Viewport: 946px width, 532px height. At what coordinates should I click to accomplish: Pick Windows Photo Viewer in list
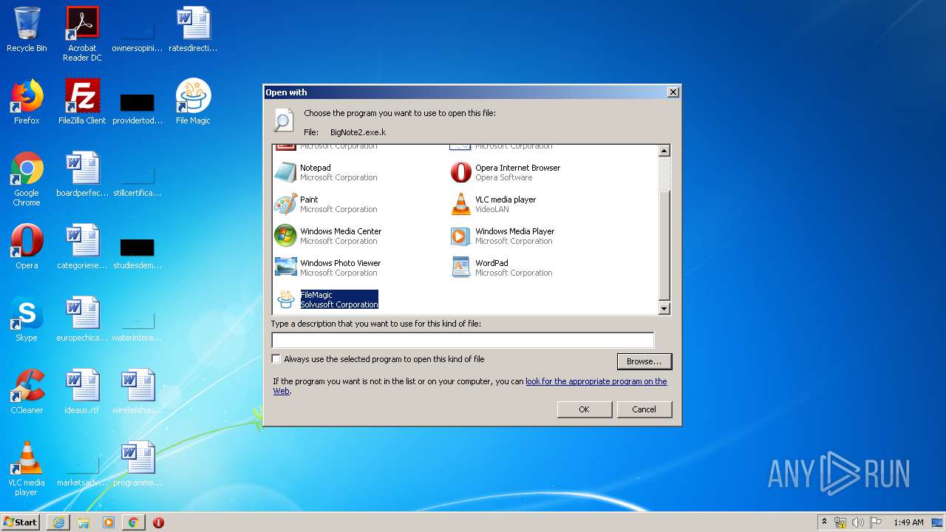pyautogui.click(x=327, y=267)
